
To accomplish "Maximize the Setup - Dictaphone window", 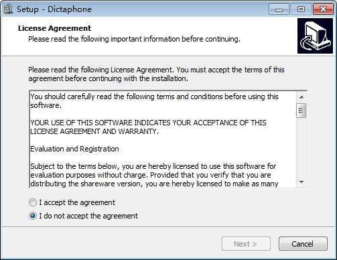I will point(301,9).
